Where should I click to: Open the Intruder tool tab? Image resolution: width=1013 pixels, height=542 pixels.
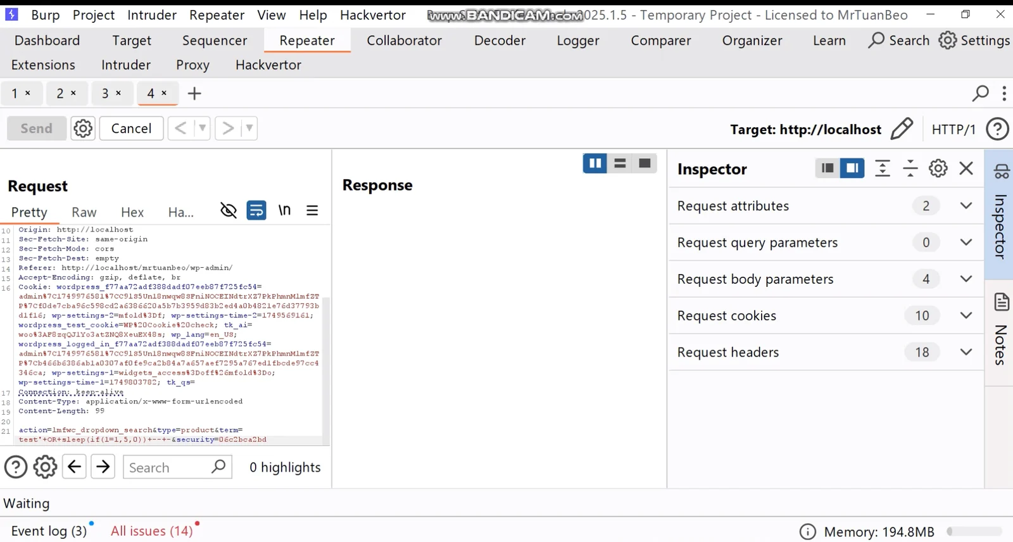coord(126,65)
